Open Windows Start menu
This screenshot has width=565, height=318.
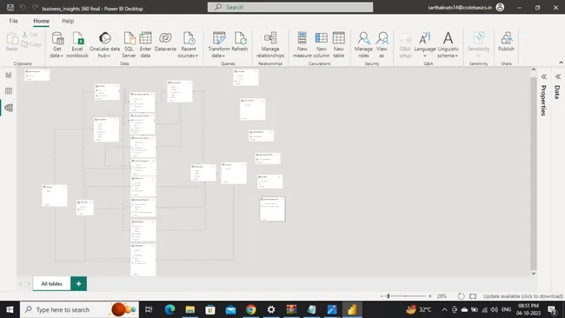10,309
